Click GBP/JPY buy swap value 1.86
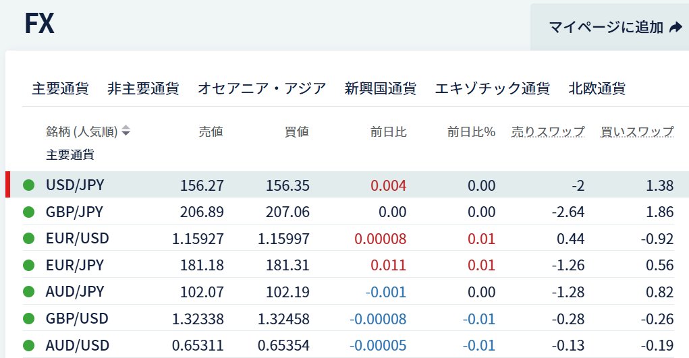The image size is (689, 358). [x=659, y=212]
